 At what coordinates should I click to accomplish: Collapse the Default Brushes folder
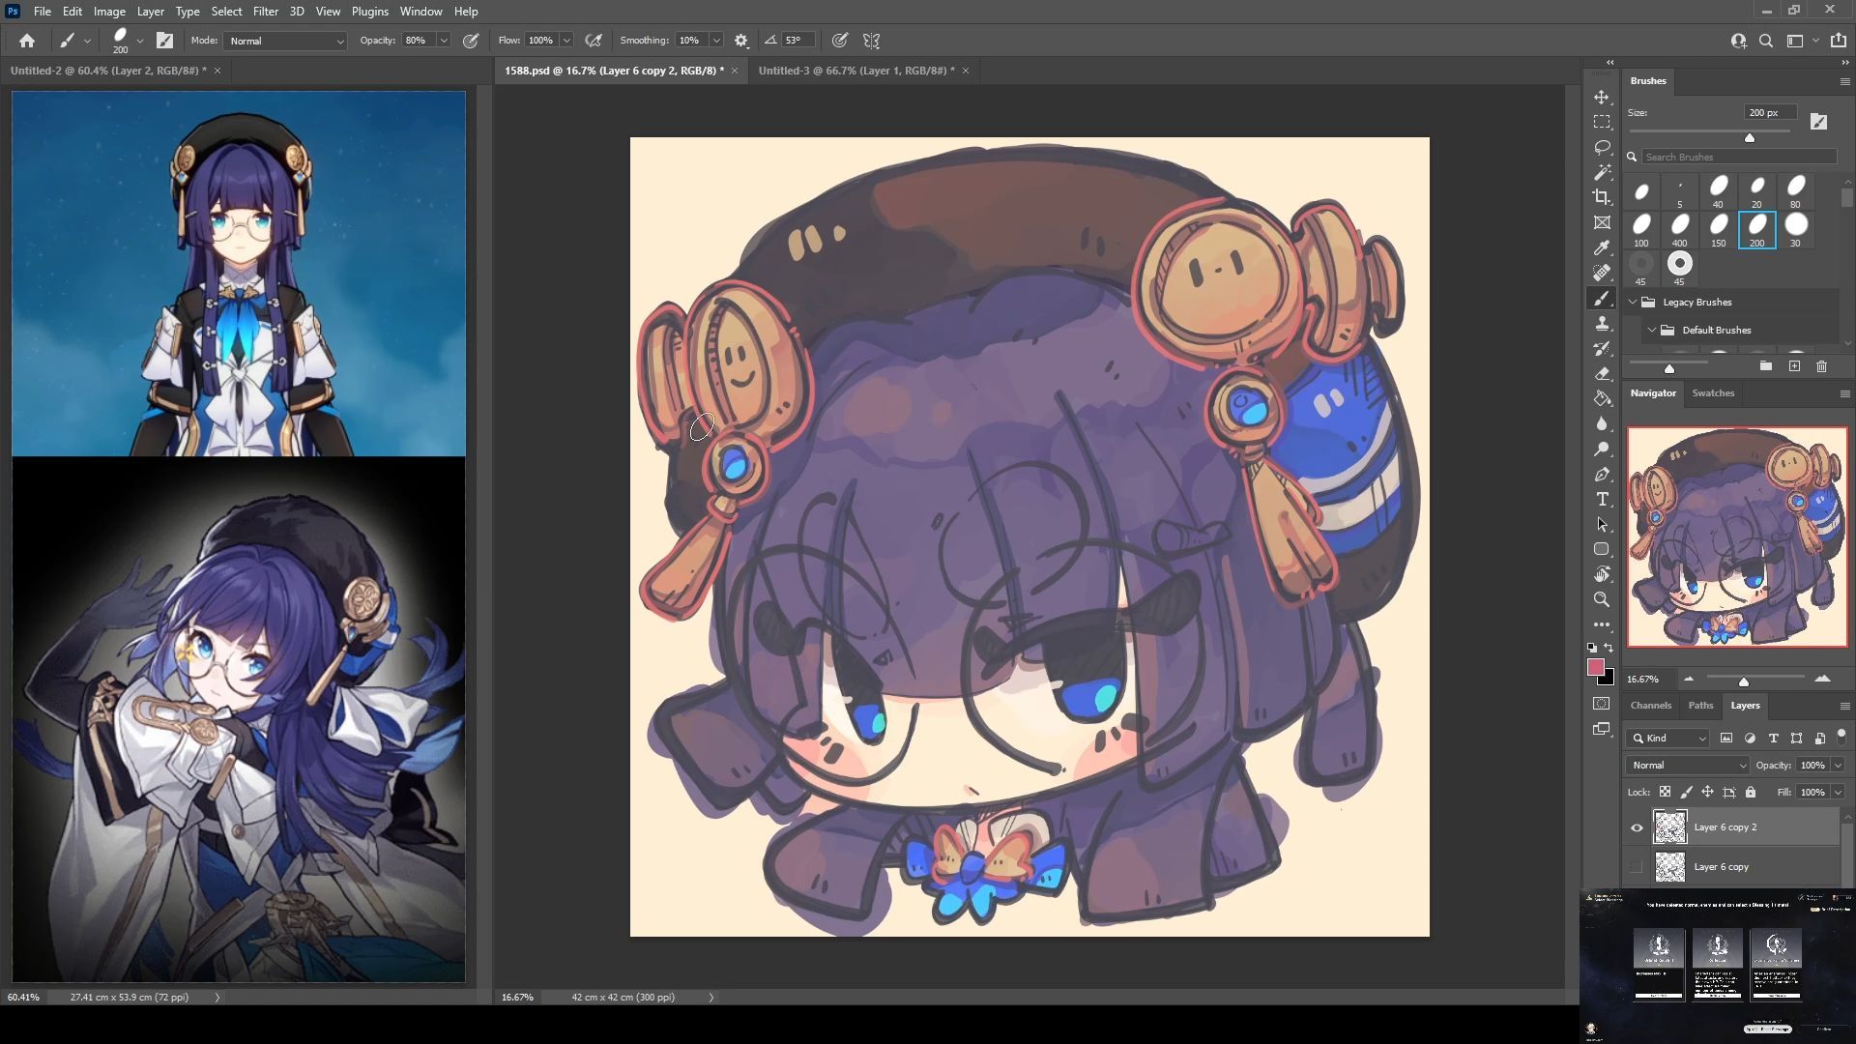pyautogui.click(x=1652, y=331)
